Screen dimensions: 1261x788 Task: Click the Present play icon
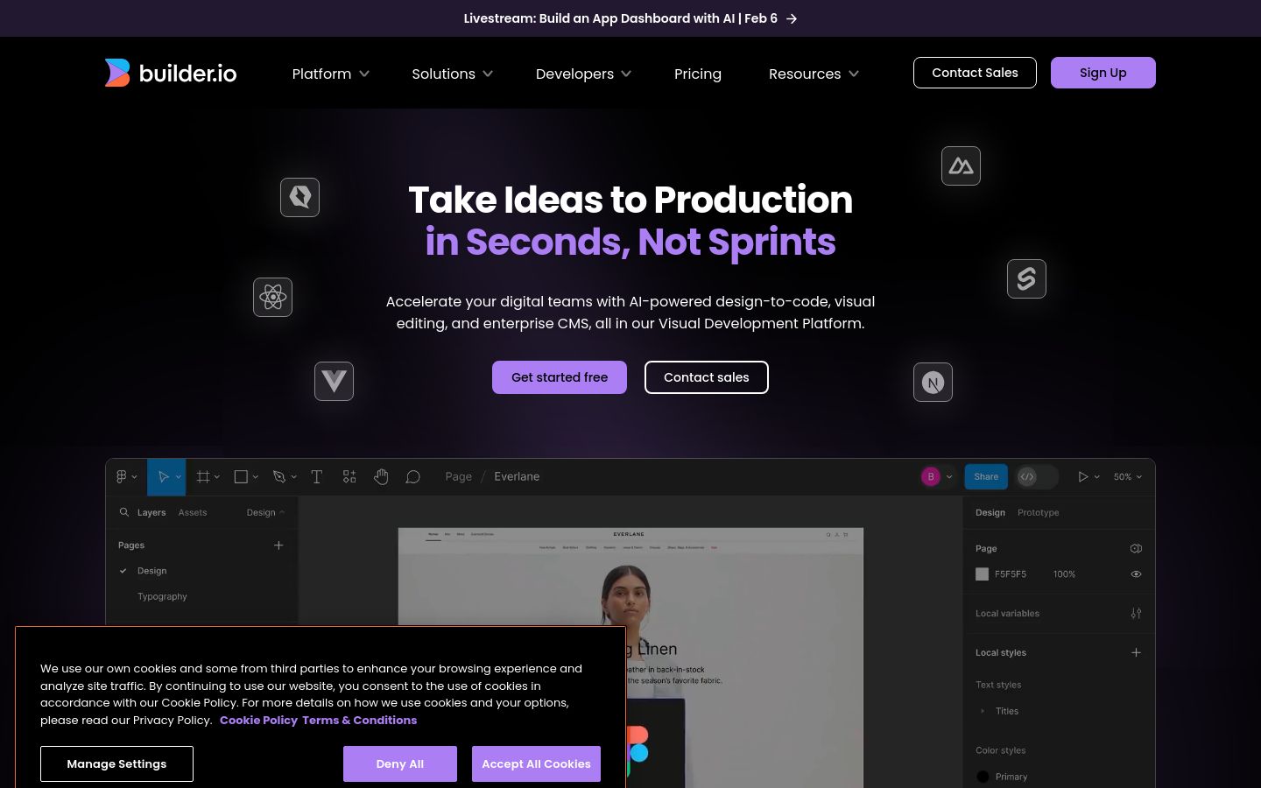point(1083,476)
